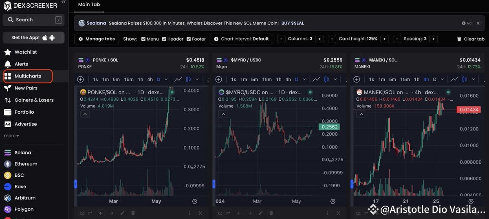Follow the BUY $SEAL link

293,23
